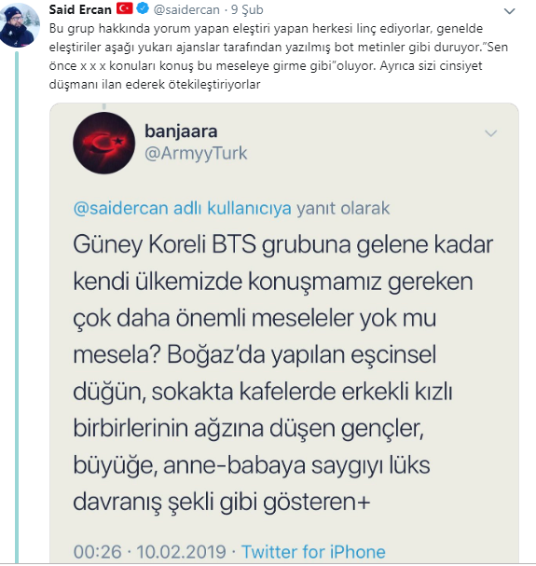
Task: Click the trailing plus sign after gösteren
Action: coord(364,502)
